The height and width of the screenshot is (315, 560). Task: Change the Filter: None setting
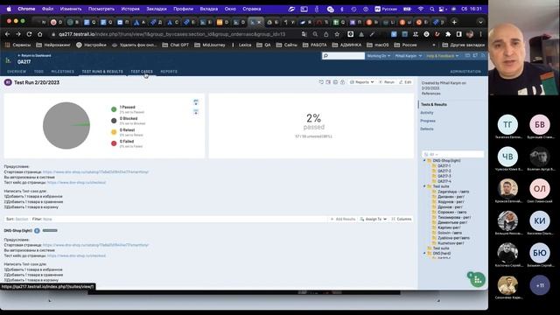[x=42, y=219]
